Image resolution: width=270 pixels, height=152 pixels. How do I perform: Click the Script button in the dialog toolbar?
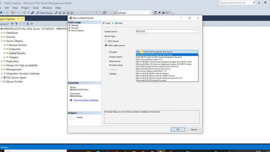[x=107, y=23]
